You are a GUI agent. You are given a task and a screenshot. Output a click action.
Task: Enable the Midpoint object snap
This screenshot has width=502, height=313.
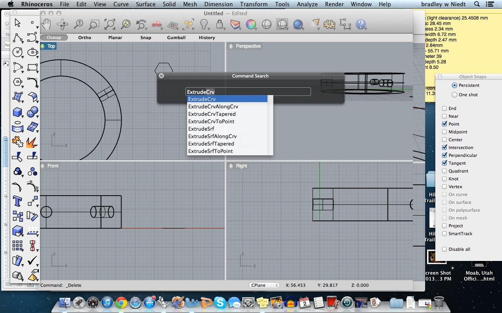[444, 132]
